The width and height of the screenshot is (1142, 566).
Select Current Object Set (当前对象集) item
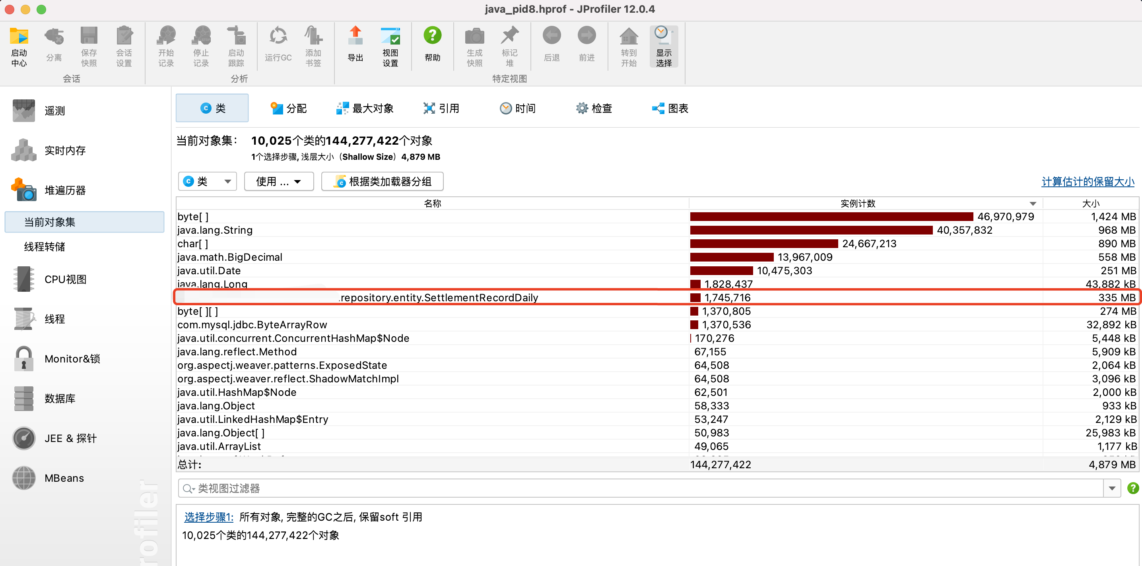pyautogui.click(x=84, y=222)
